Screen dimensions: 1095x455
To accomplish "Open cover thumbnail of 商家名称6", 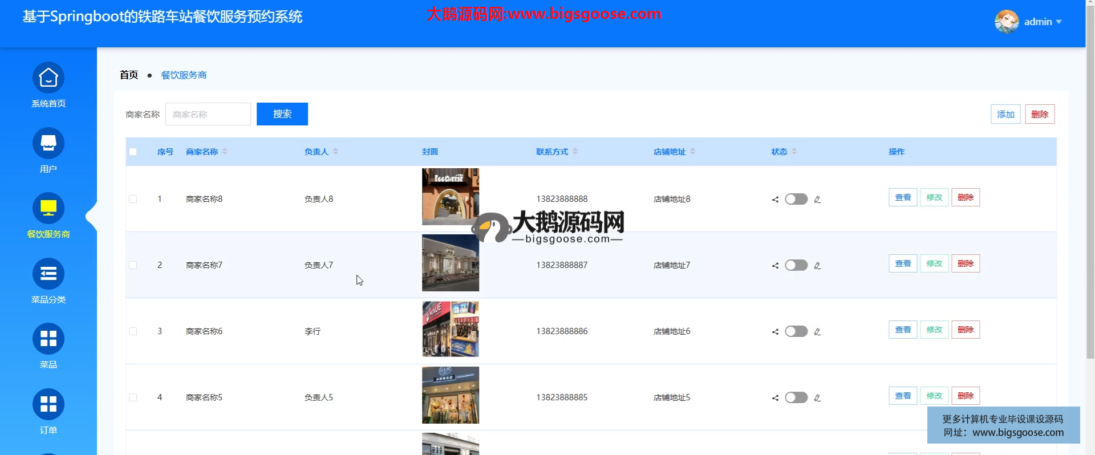I will point(451,330).
